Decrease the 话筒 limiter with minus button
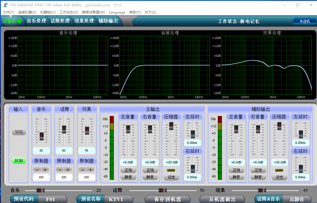The image size is (317, 203). point(60,170)
